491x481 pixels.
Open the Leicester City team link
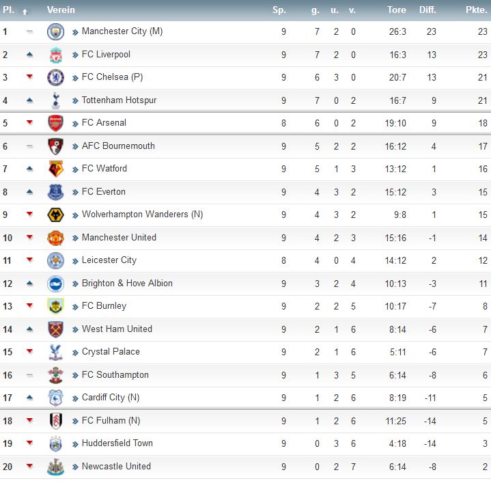point(109,260)
